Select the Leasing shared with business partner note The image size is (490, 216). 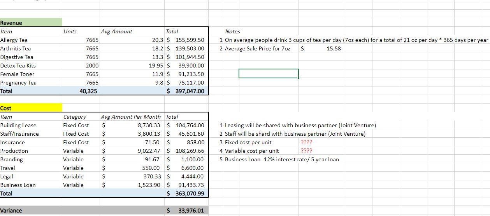[300, 125]
